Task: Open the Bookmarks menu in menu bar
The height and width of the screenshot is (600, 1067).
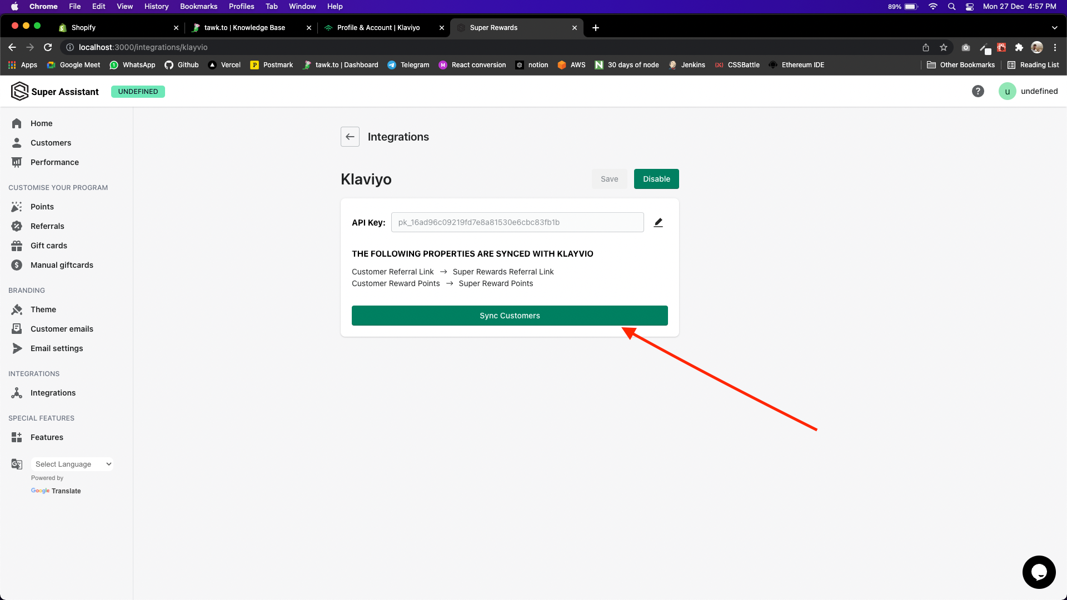Action: pos(198,6)
